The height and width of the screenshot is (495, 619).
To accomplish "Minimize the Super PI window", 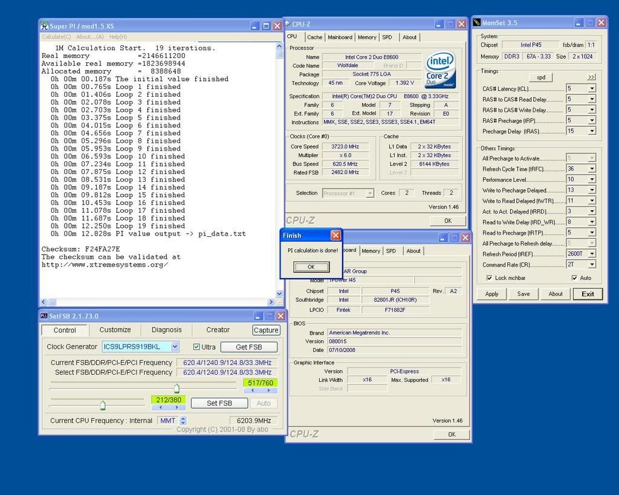I will click(254, 27).
